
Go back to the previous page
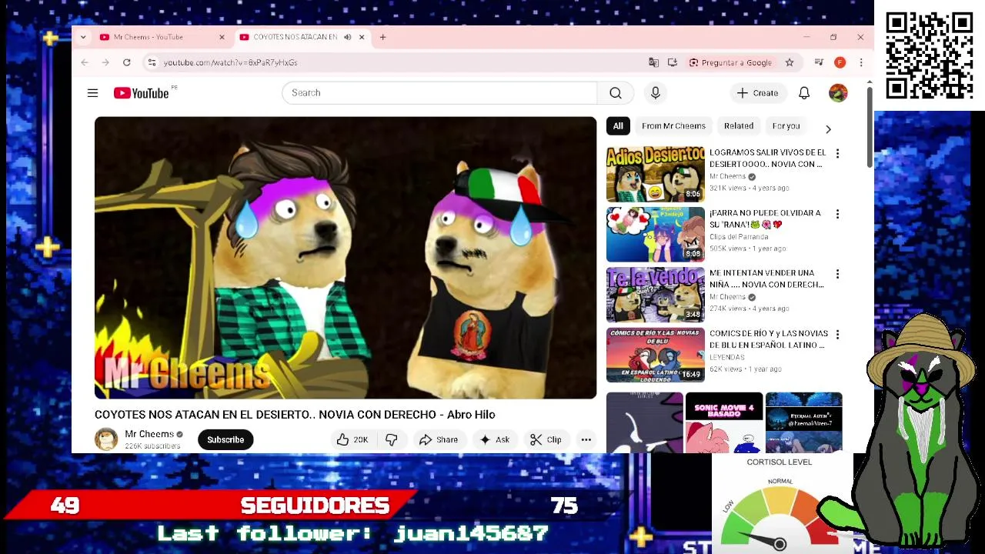[x=85, y=62]
